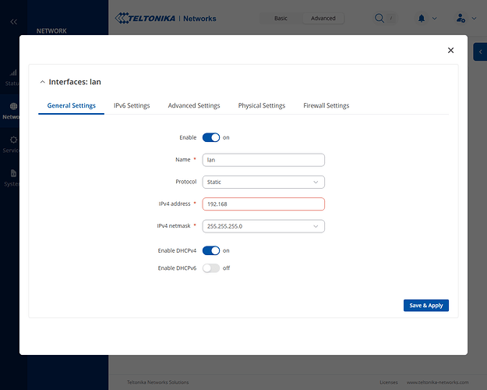Open the notifications bell icon
Viewport: 487px width, 390px height.
pos(422,19)
